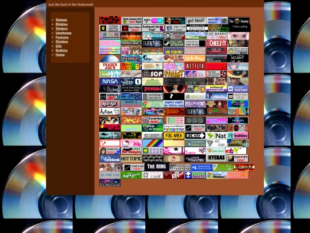This screenshot has height=233, width=310.
Task: Click the Microsoft Windows badge
Action: tap(216, 175)
